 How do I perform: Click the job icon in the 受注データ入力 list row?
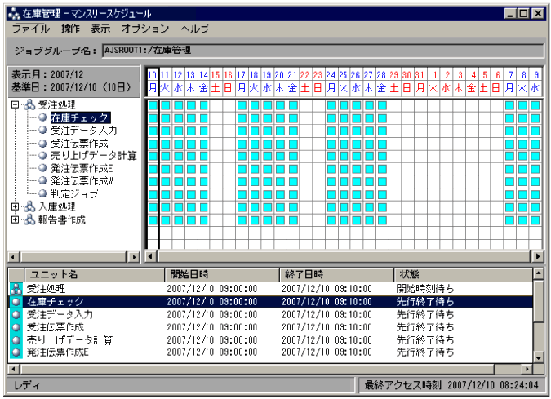(16, 314)
